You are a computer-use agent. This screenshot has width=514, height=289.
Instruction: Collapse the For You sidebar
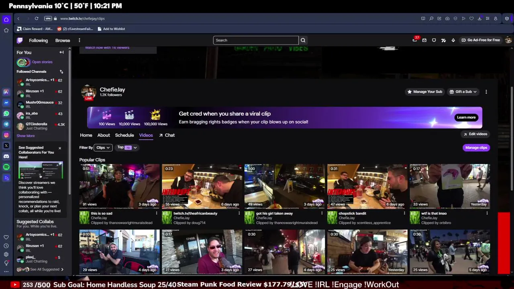[x=61, y=52]
